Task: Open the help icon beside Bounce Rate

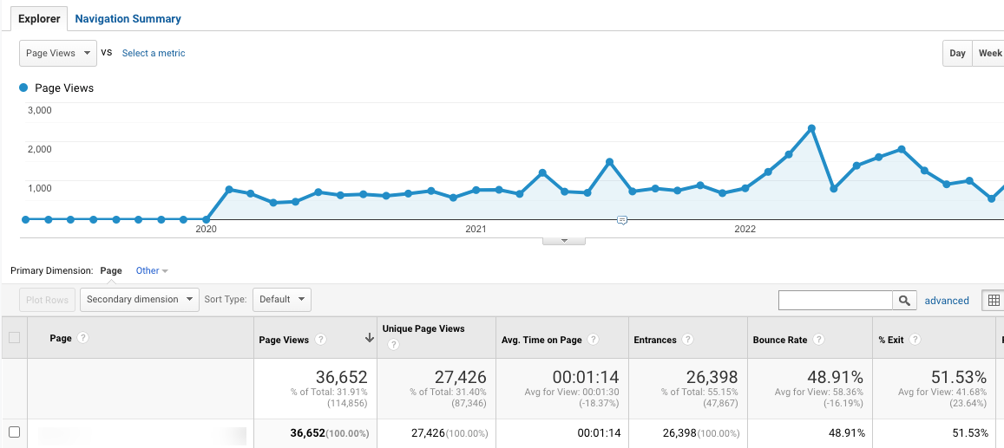Action: [817, 340]
